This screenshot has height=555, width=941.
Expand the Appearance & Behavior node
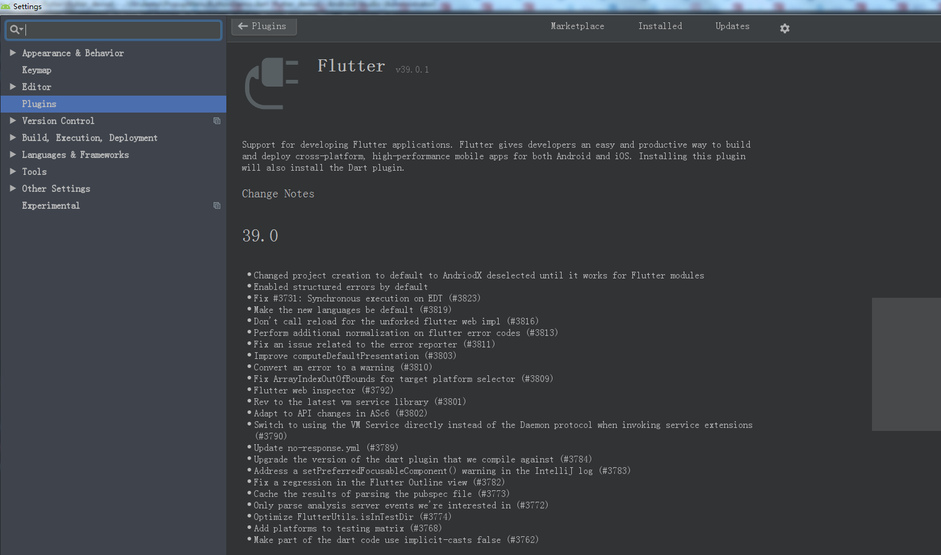13,53
